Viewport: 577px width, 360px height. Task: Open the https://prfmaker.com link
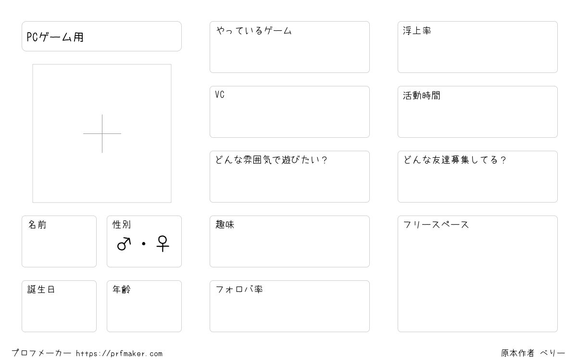coord(119,354)
